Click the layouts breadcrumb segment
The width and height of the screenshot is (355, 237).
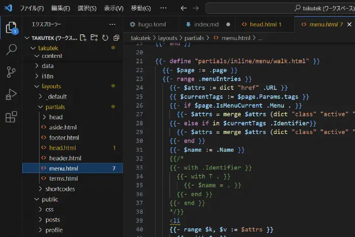[x=167, y=38]
